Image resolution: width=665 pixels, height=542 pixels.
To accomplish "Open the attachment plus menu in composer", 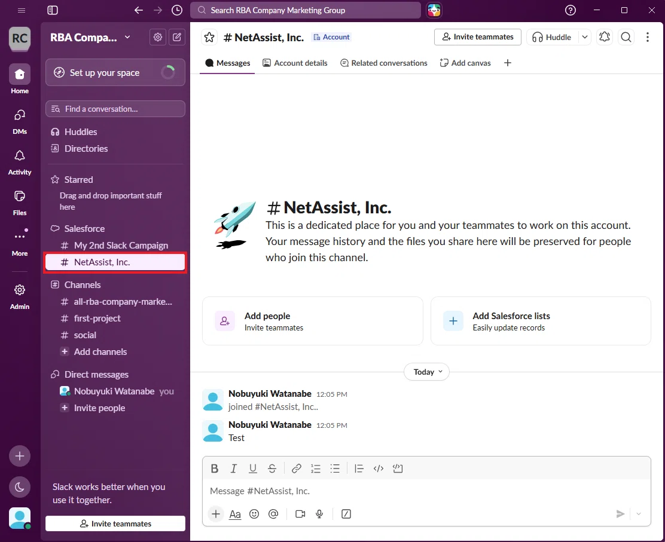I will point(215,514).
